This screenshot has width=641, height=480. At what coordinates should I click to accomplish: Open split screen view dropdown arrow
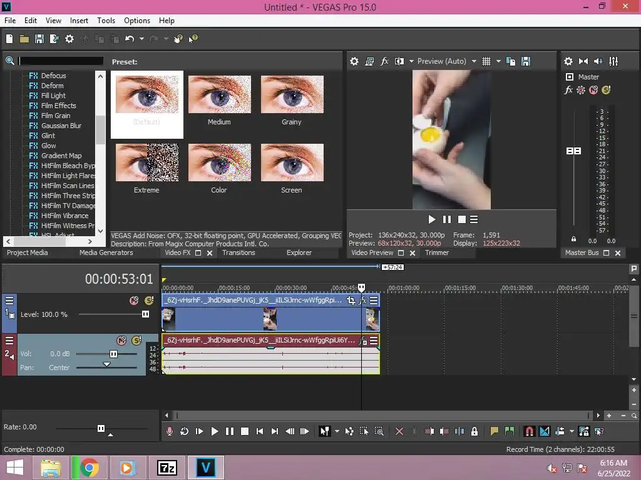pyautogui.click(x=411, y=61)
